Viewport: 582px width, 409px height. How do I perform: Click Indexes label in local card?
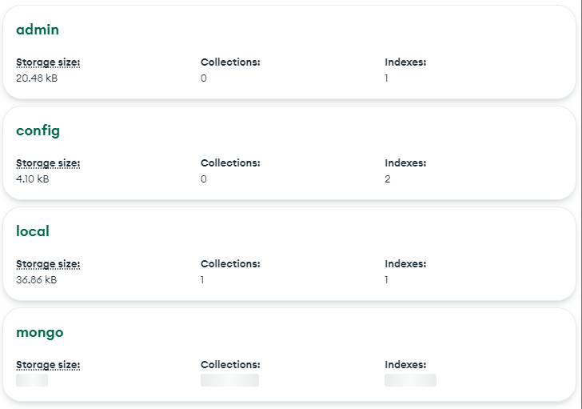[x=405, y=264]
